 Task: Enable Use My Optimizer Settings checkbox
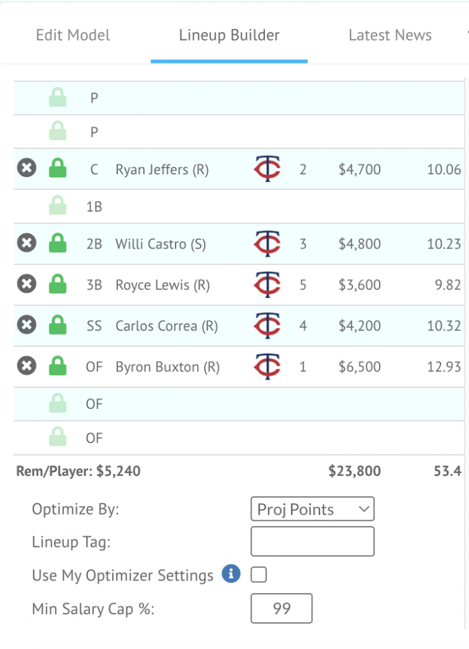click(x=259, y=574)
